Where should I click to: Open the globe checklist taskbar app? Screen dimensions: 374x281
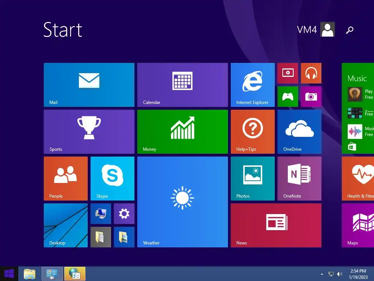click(75, 274)
